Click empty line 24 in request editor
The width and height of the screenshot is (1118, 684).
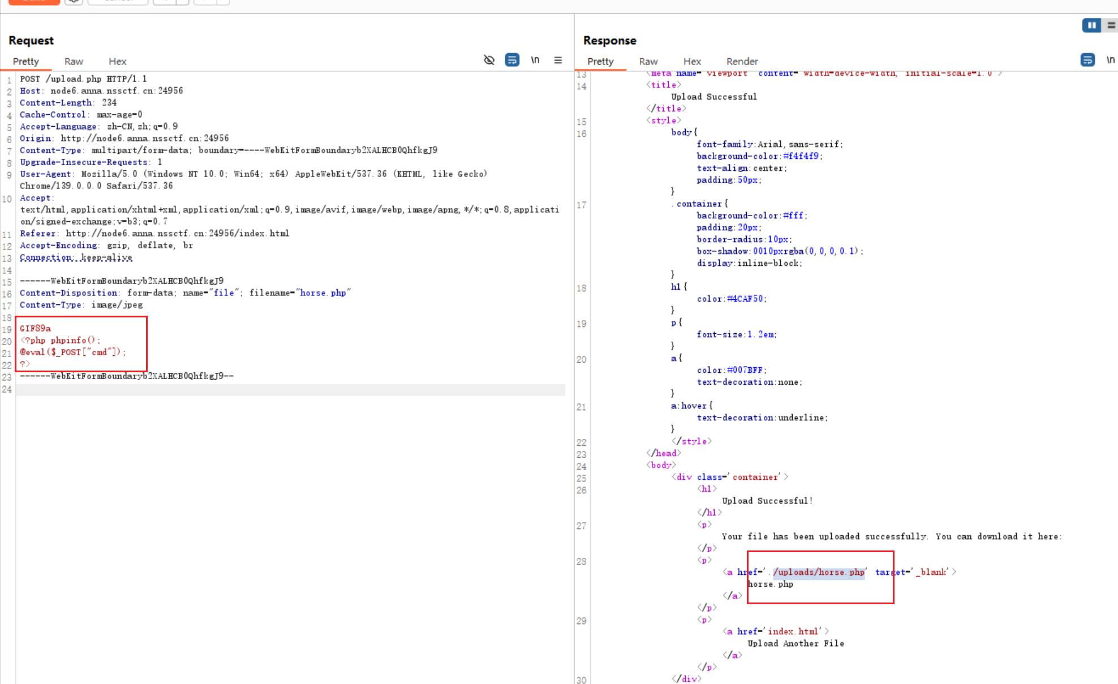[x=283, y=389]
